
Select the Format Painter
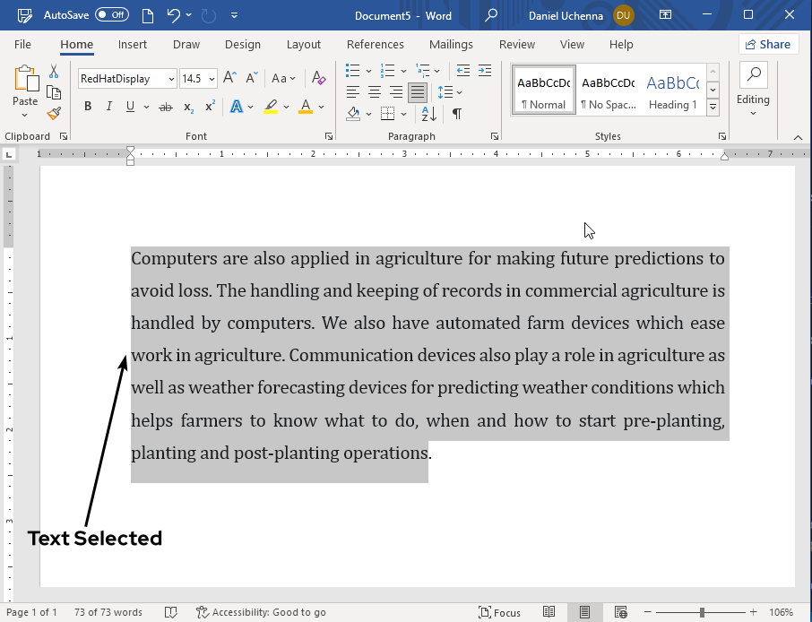point(54,113)
